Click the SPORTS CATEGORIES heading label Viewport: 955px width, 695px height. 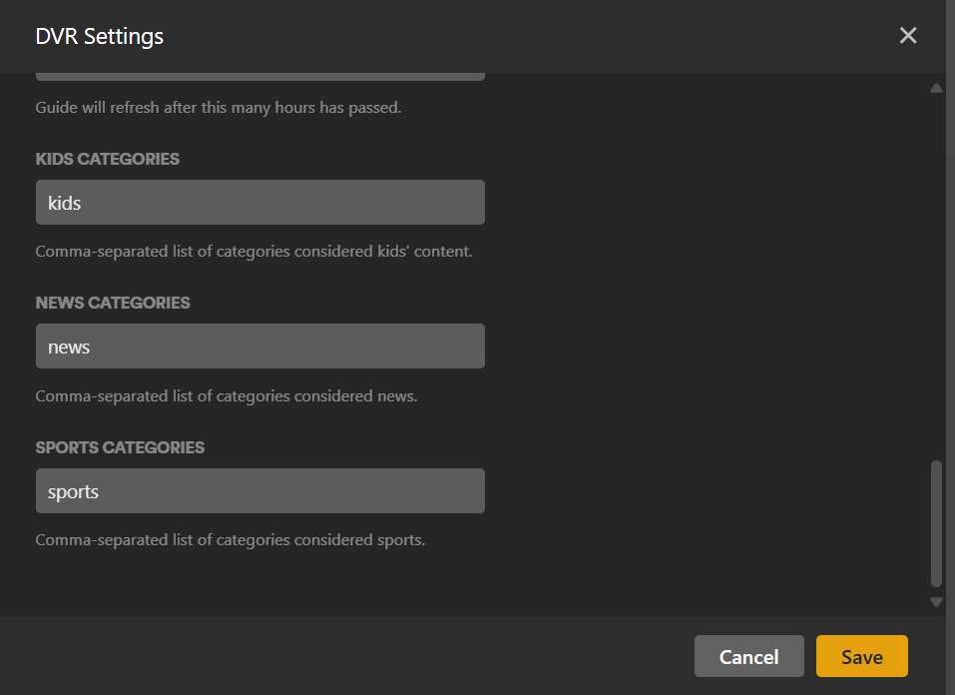click(x=120, y=447)
